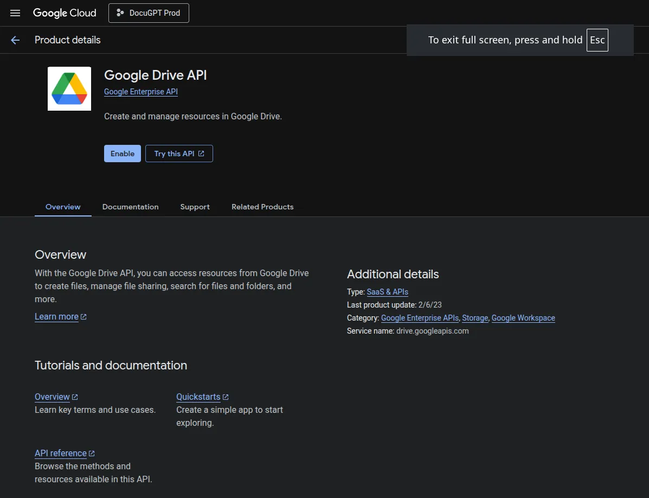Open the Google Enterprise API link
The image size is (649, 498).
point(141,92)
